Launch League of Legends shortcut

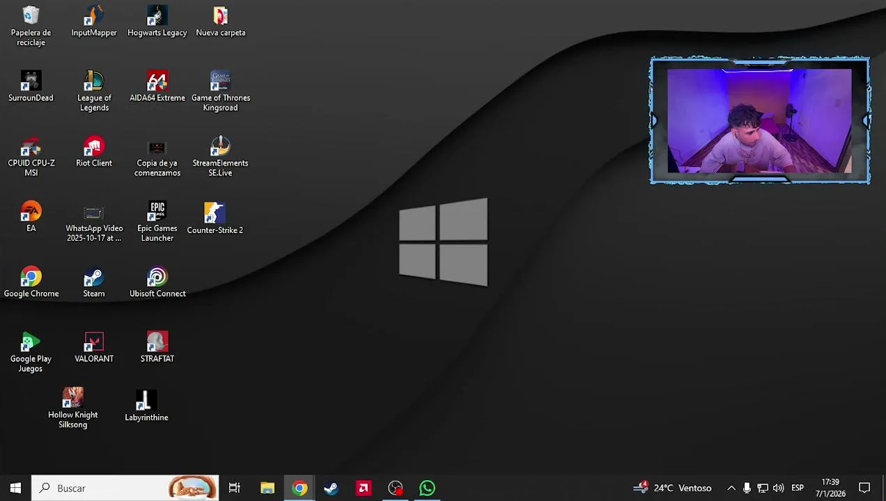pyautogui.click(x=94, y=91)
